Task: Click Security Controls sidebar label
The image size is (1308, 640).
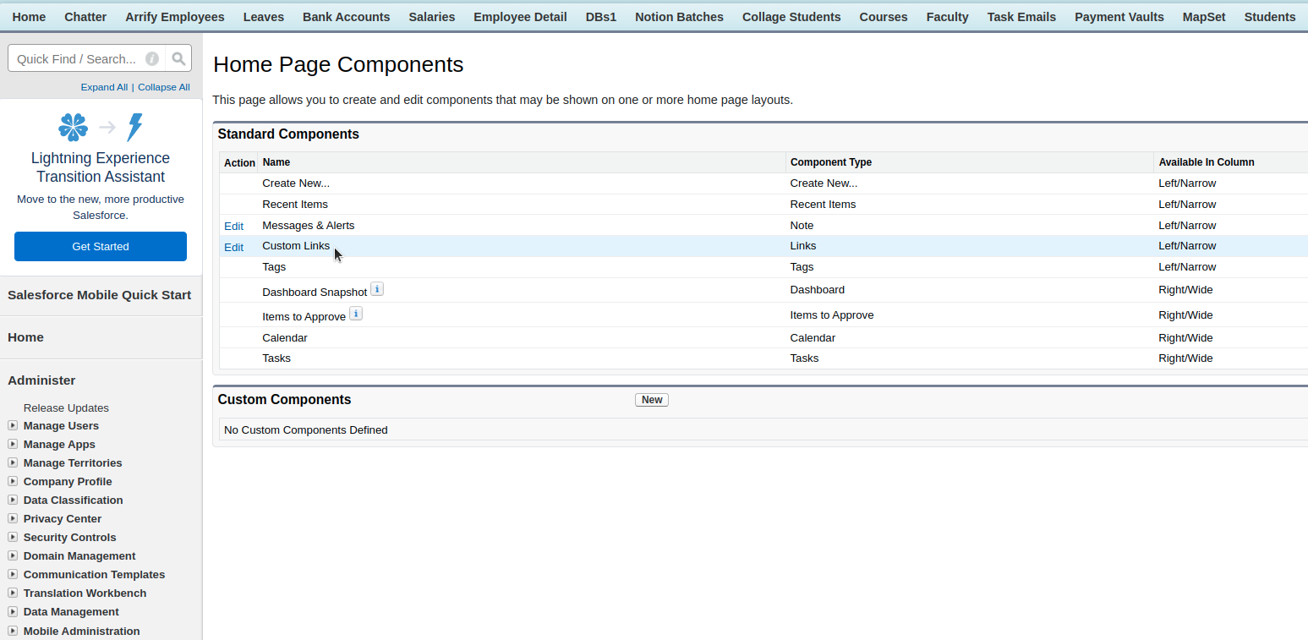Action: (70, 537)
